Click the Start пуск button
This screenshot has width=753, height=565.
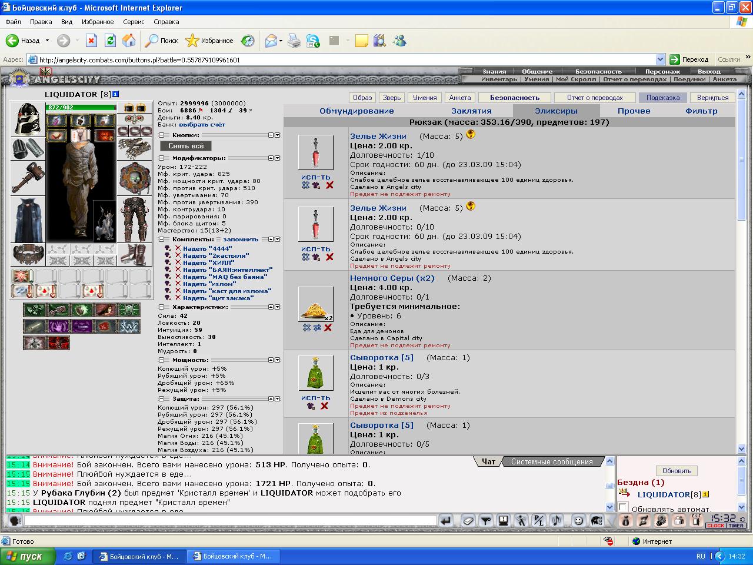[x=28, y=556]
